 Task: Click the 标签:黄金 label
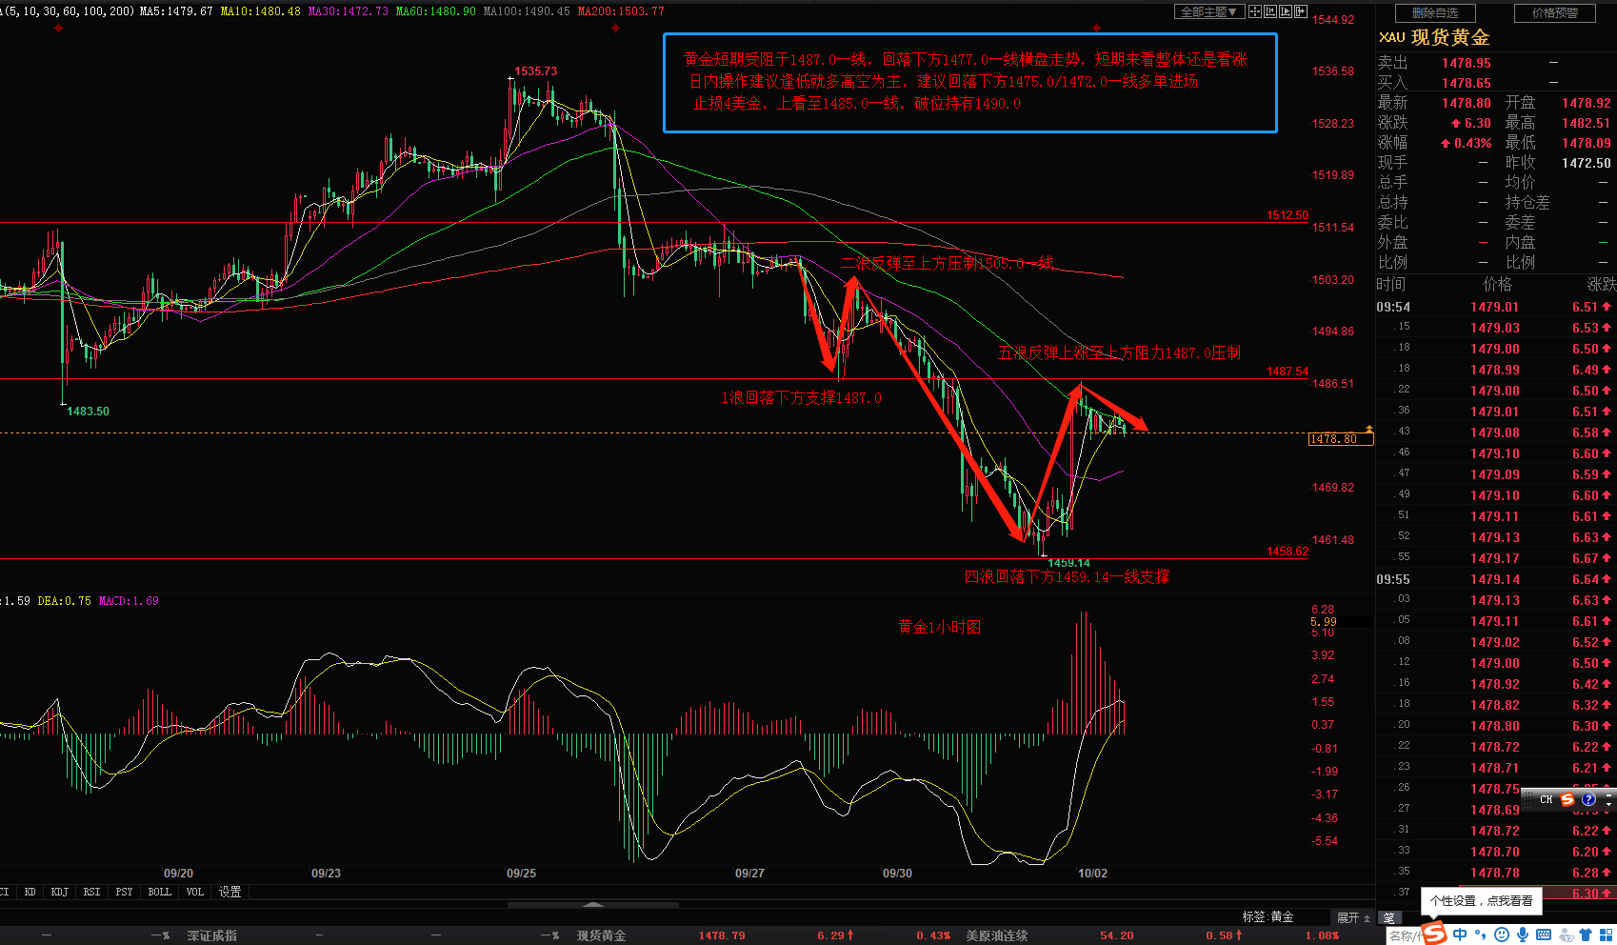tap(1268, 916)
